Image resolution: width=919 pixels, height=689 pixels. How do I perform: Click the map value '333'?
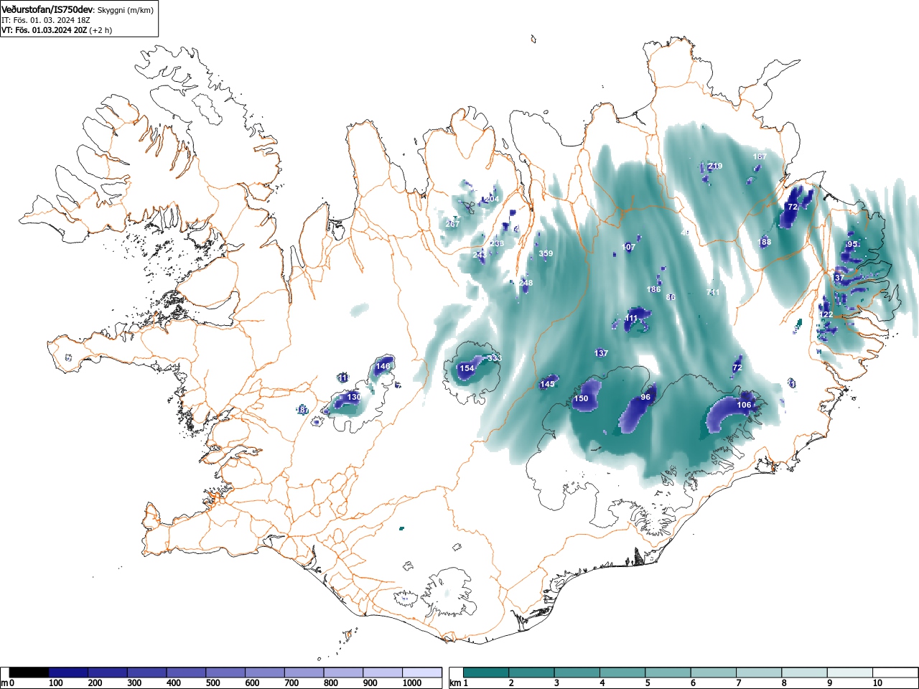pyautogui.click(x=495, y=358)
